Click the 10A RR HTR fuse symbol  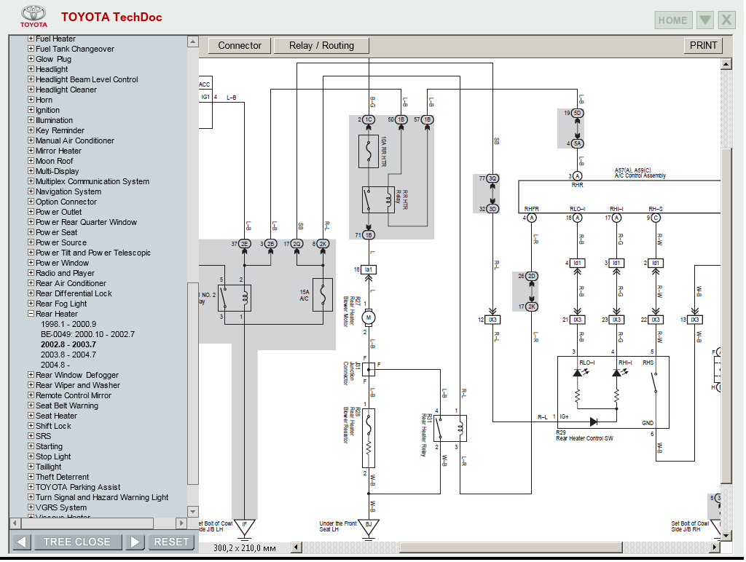tap(368, 151)
